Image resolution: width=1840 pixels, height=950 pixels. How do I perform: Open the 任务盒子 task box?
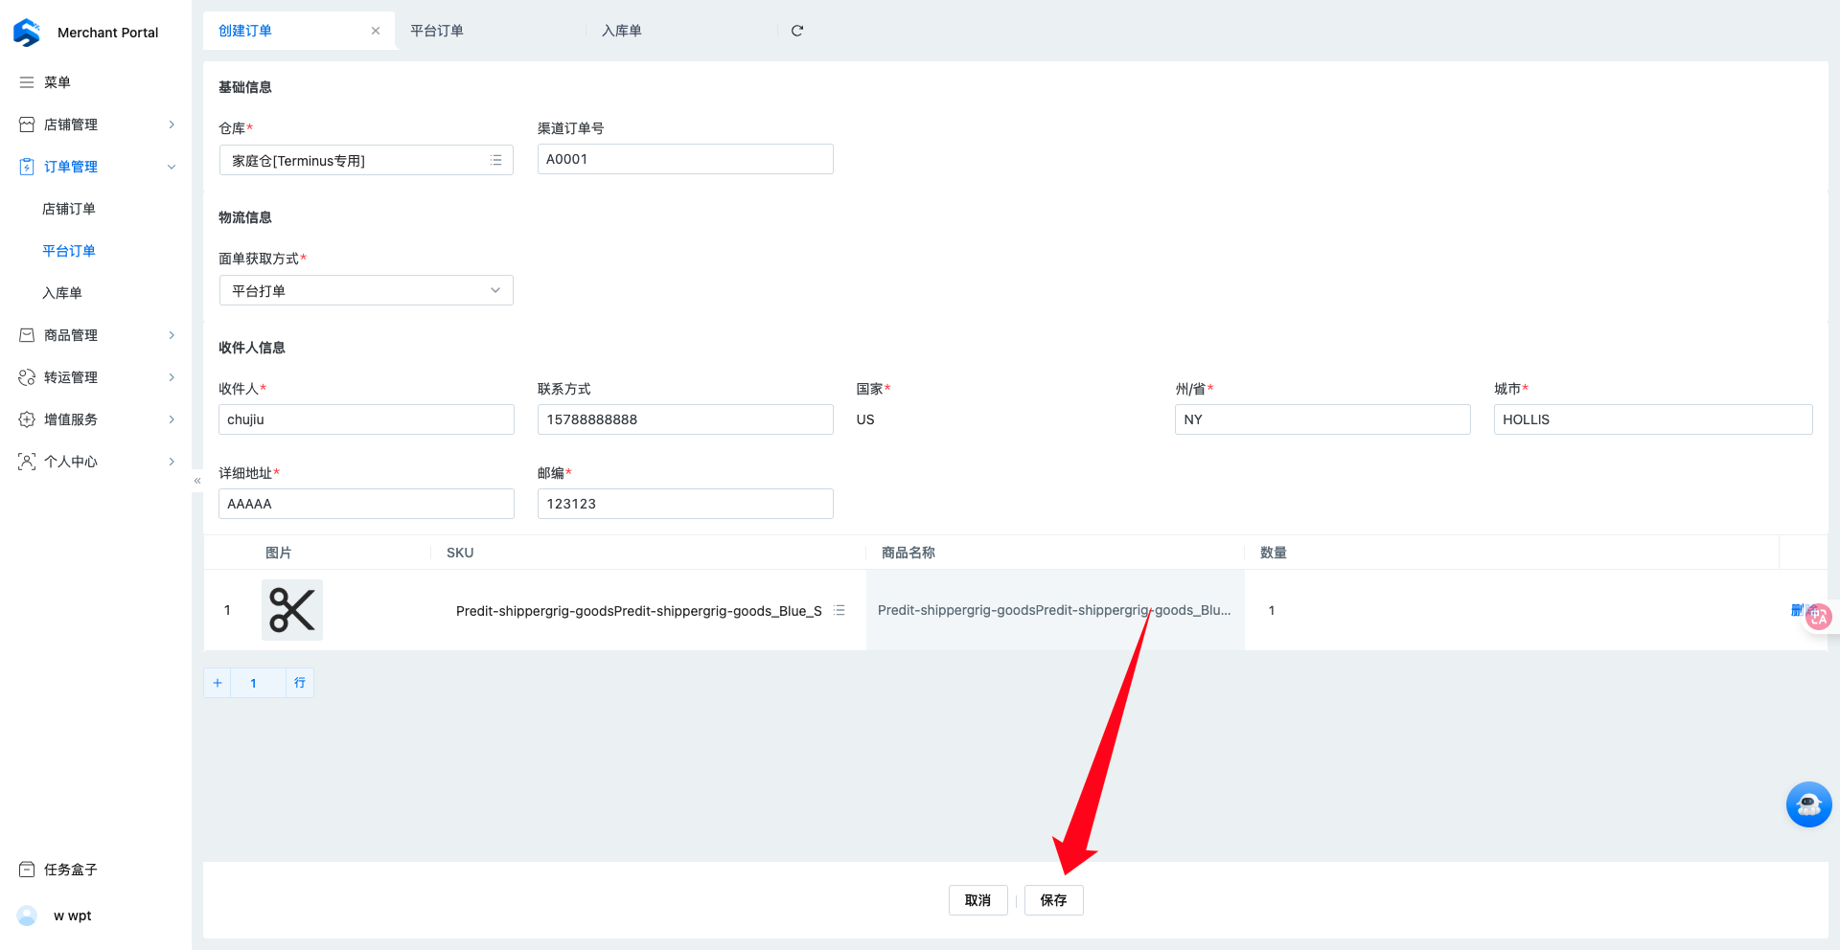point(70,870)
